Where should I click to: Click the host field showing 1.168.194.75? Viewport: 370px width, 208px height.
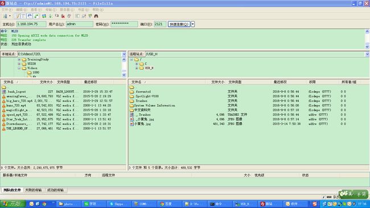tap(31, 24)
